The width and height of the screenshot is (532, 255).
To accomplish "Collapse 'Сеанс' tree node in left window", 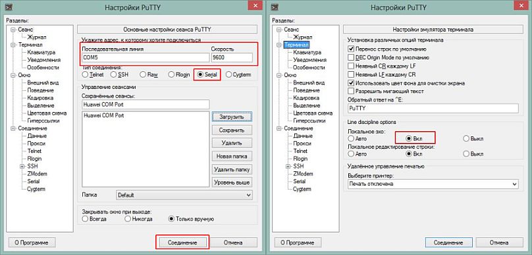I will click(13, 30).
